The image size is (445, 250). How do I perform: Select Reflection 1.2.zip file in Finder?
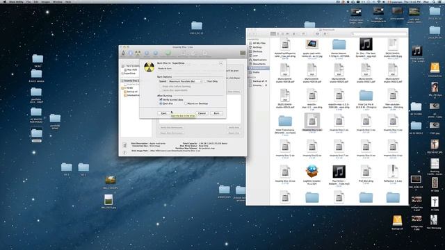[393, 173]
